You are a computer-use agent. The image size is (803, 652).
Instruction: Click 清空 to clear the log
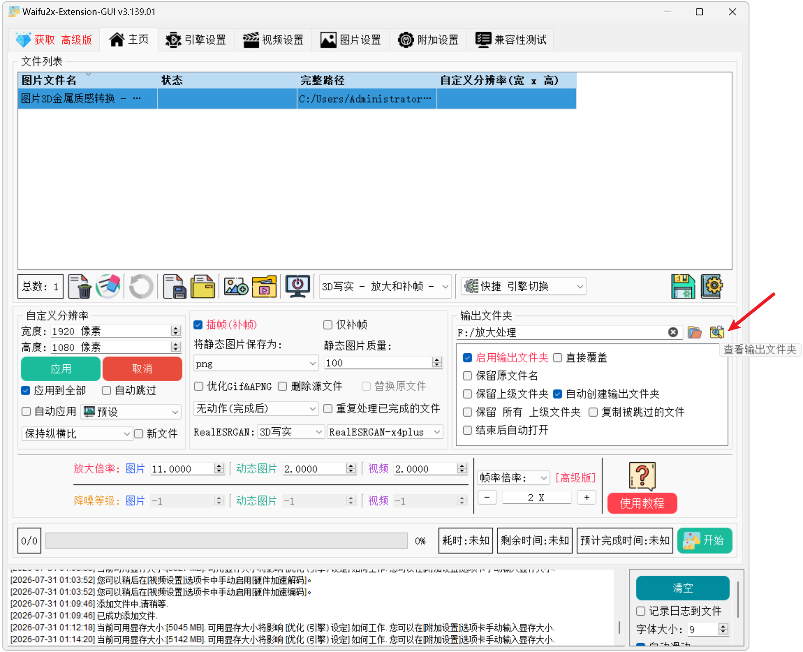pyautogui.click(x=683, y=588)
